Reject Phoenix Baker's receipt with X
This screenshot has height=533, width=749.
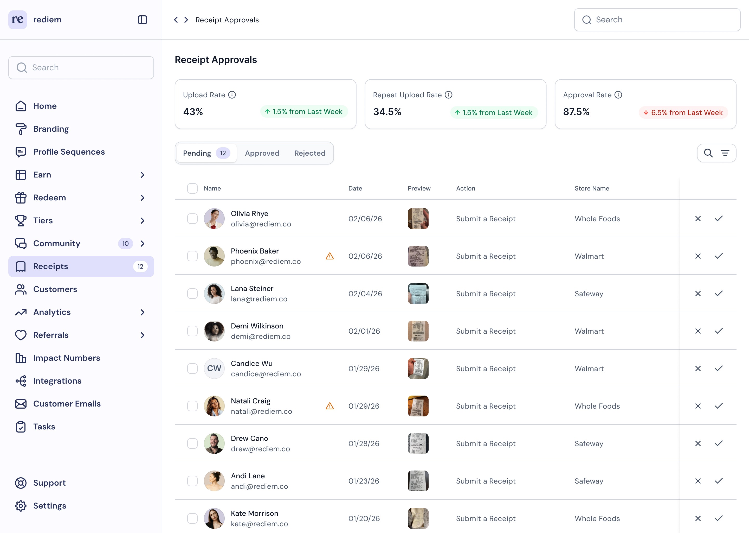(698, 256)
